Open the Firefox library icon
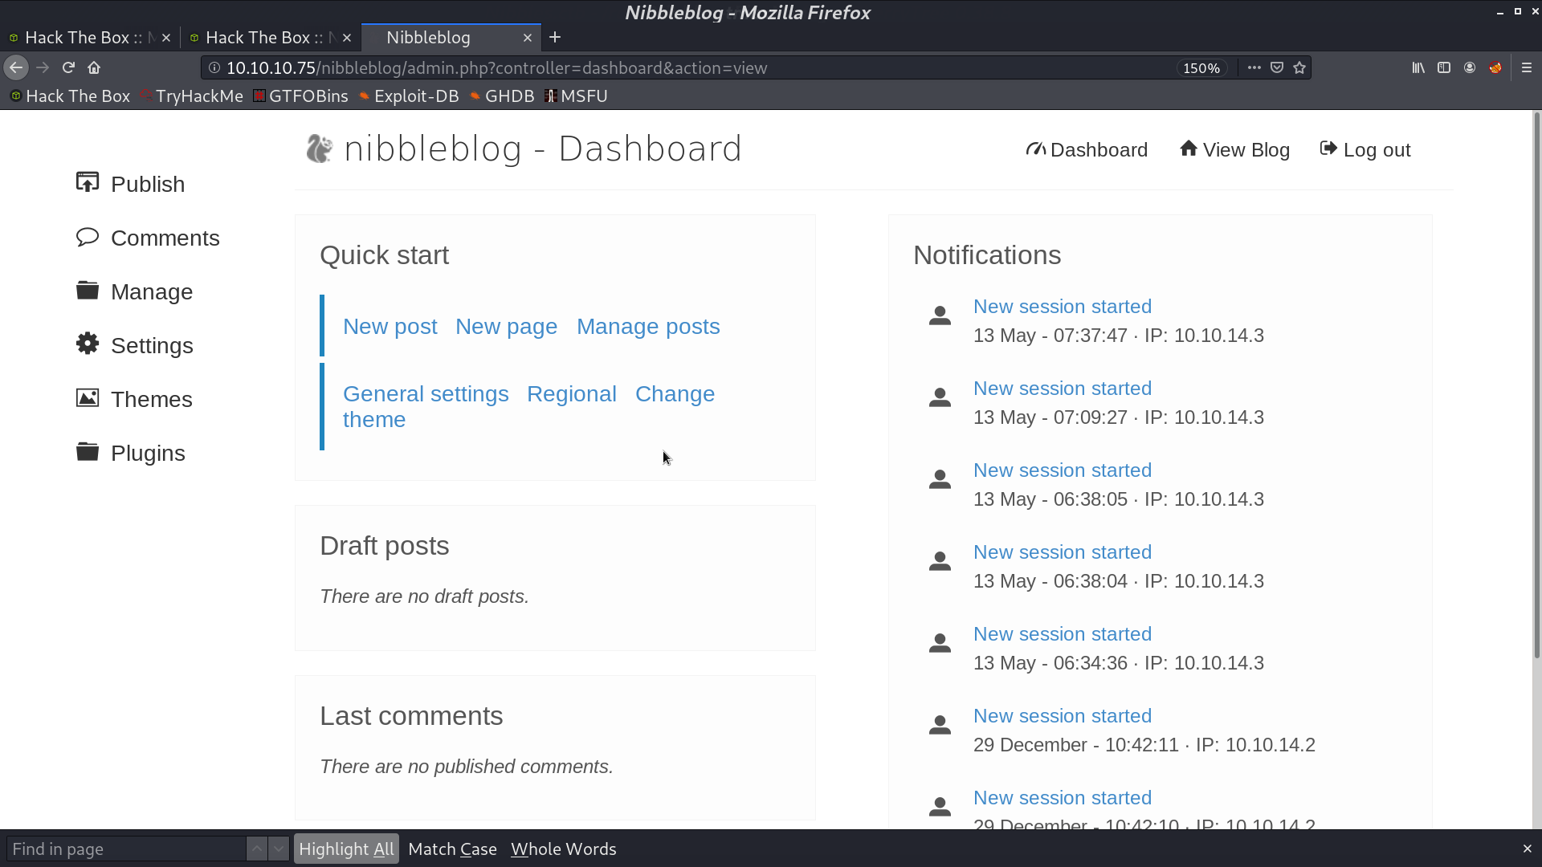Image resolution: width=1542 pixels, height=867 pixels. [1418, 68]
